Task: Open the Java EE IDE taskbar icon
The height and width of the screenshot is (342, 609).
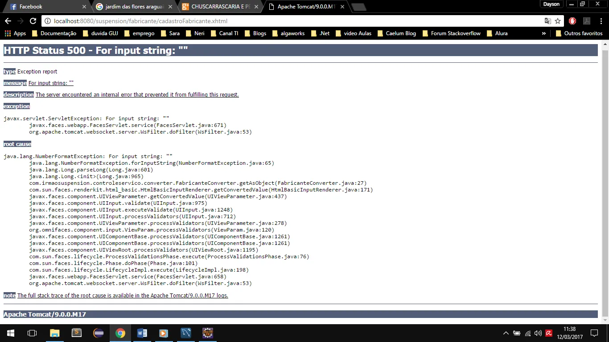Action: click(208, 333)
